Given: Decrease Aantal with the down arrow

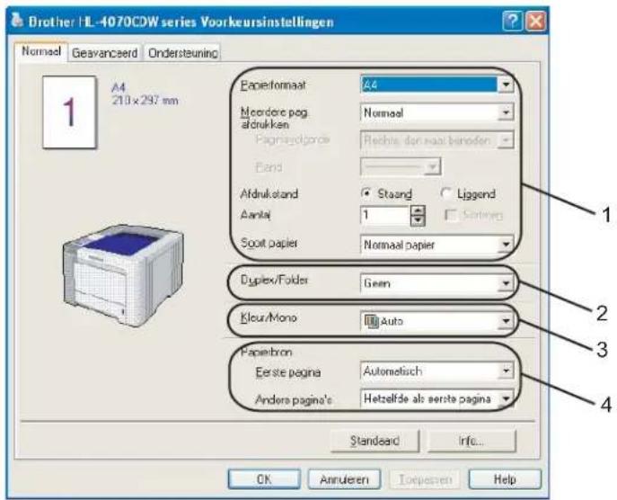Looking at the screenshot, I should tap(418, 220).
